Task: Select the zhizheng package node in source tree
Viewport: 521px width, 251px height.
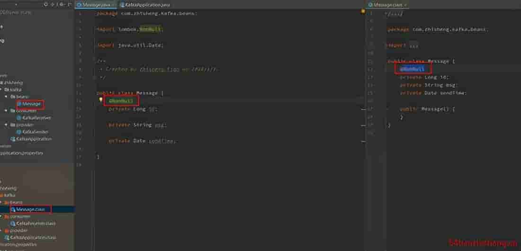Action: 13,82
